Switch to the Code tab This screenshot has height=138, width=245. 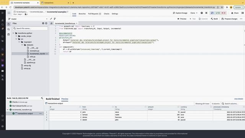74,14
